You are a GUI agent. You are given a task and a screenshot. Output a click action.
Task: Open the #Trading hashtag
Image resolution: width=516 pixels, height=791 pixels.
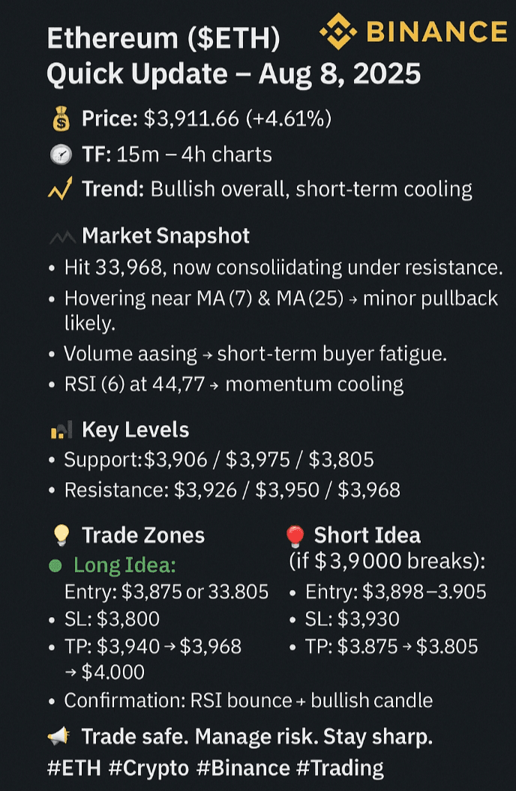tap(341, 768)
